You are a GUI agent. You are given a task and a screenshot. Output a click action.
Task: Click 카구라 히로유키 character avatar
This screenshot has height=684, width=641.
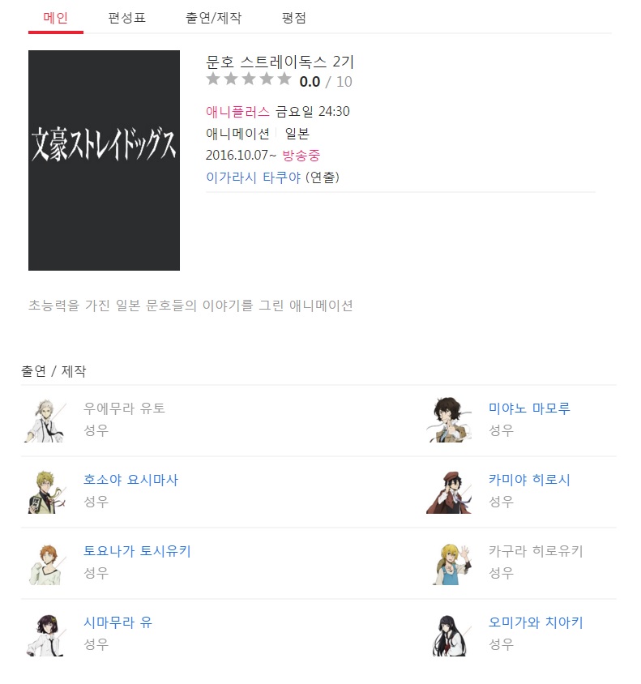(451, 564)
